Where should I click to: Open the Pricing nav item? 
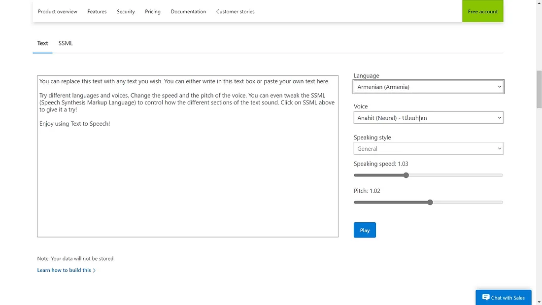pos(152,11)
